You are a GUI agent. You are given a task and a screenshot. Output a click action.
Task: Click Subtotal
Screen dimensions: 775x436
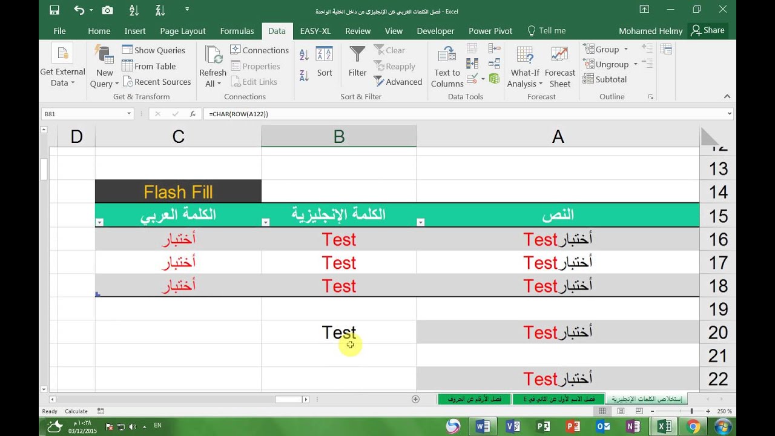coord(604,79)
